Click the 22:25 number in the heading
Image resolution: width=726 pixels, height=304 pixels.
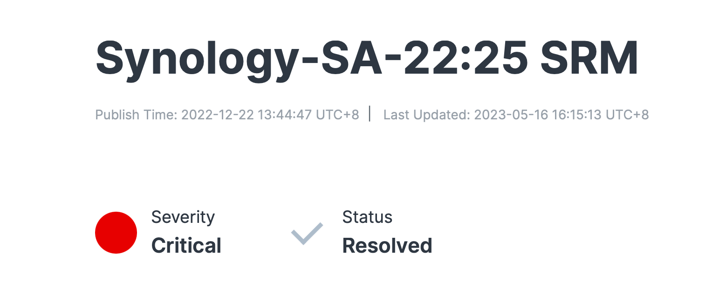pos(466,58)
